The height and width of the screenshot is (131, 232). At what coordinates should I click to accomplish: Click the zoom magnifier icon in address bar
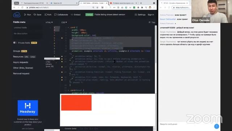click(x=93, y=7)
